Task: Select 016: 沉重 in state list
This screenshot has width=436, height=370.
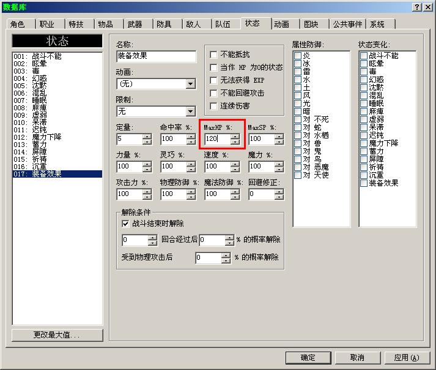Action: coord(57,167)
